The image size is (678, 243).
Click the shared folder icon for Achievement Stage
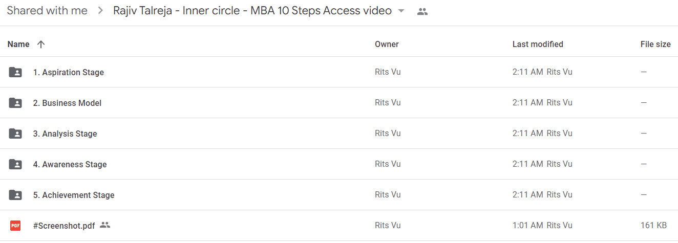tap(15, 195)
